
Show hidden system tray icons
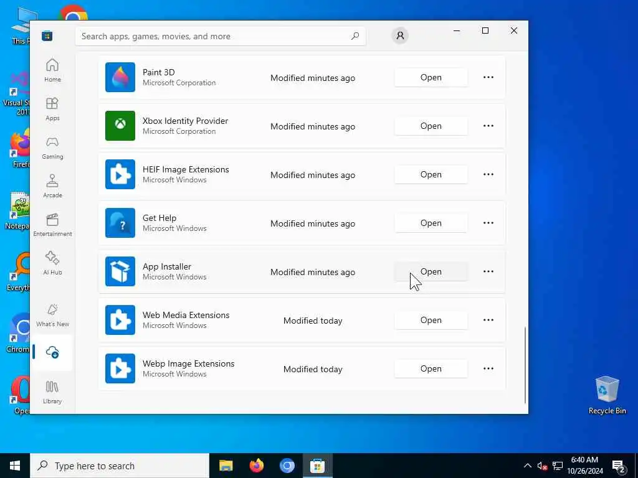tap(527, 466)
